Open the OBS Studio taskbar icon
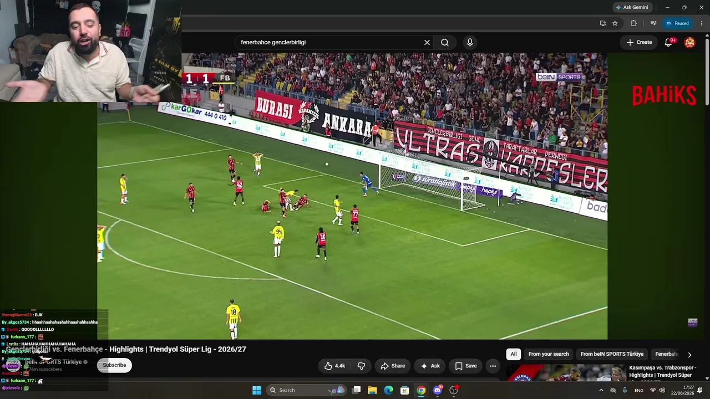The width and height of the screenshot is (710, 399). point(454,390)
